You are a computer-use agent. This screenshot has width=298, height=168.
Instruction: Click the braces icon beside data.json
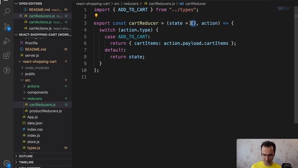pyautogui.click(x=24, y=123)
